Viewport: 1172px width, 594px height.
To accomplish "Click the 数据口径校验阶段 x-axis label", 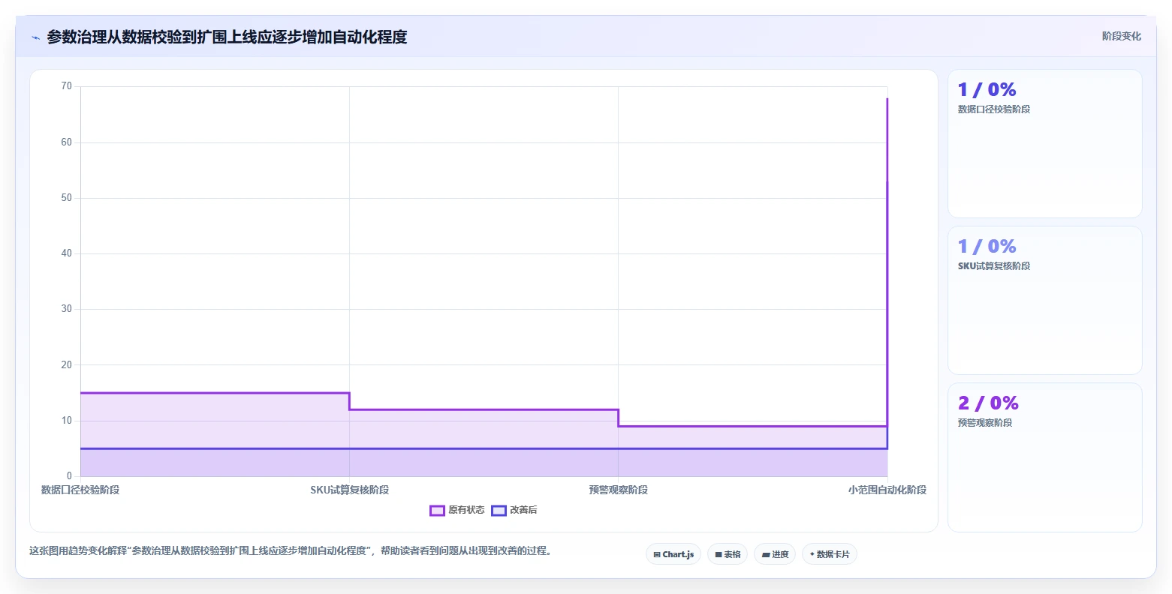I will pos(80,490).
